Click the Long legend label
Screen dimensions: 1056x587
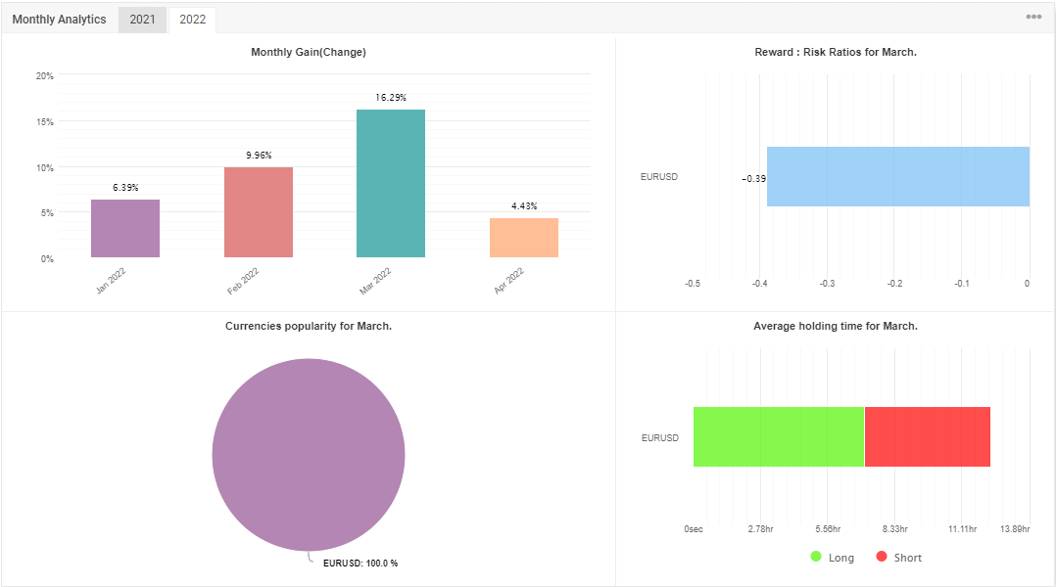841,558
